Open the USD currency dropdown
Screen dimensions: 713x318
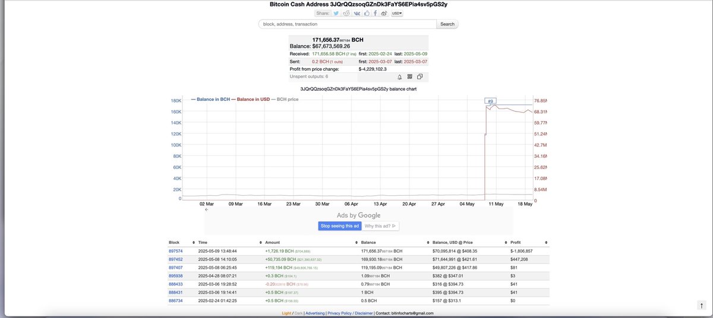coord(397,13)
